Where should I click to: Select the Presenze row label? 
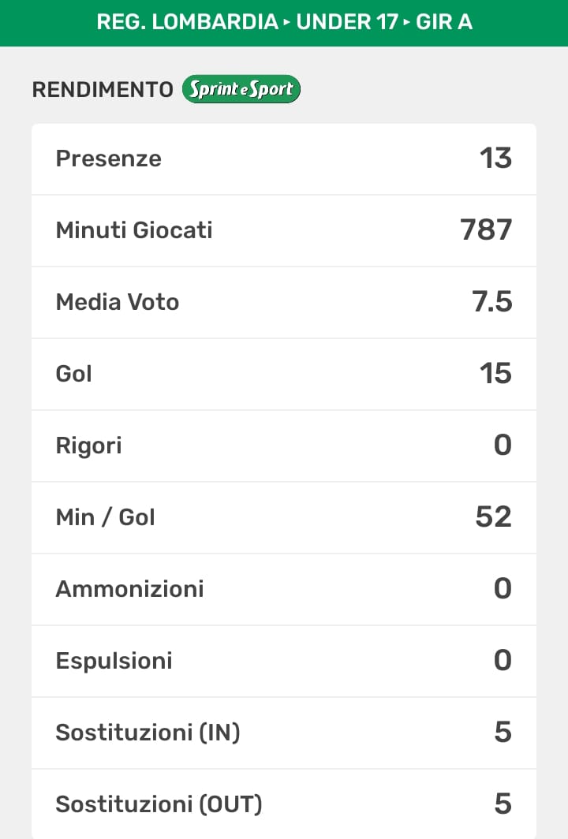[x=109, y=158]
